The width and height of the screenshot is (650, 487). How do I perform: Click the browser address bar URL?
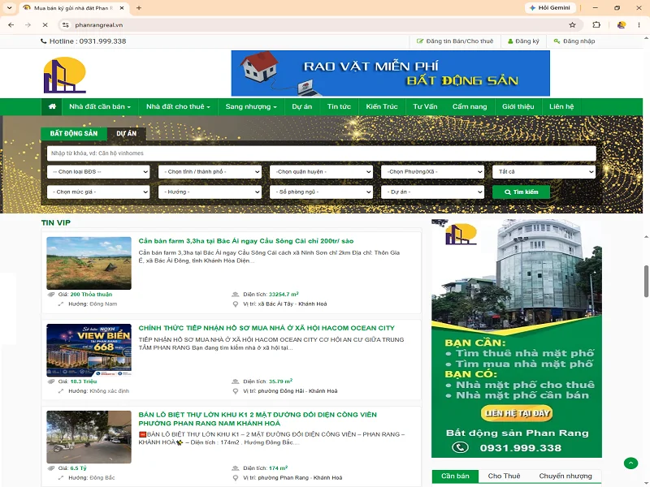tap(98, 25)
